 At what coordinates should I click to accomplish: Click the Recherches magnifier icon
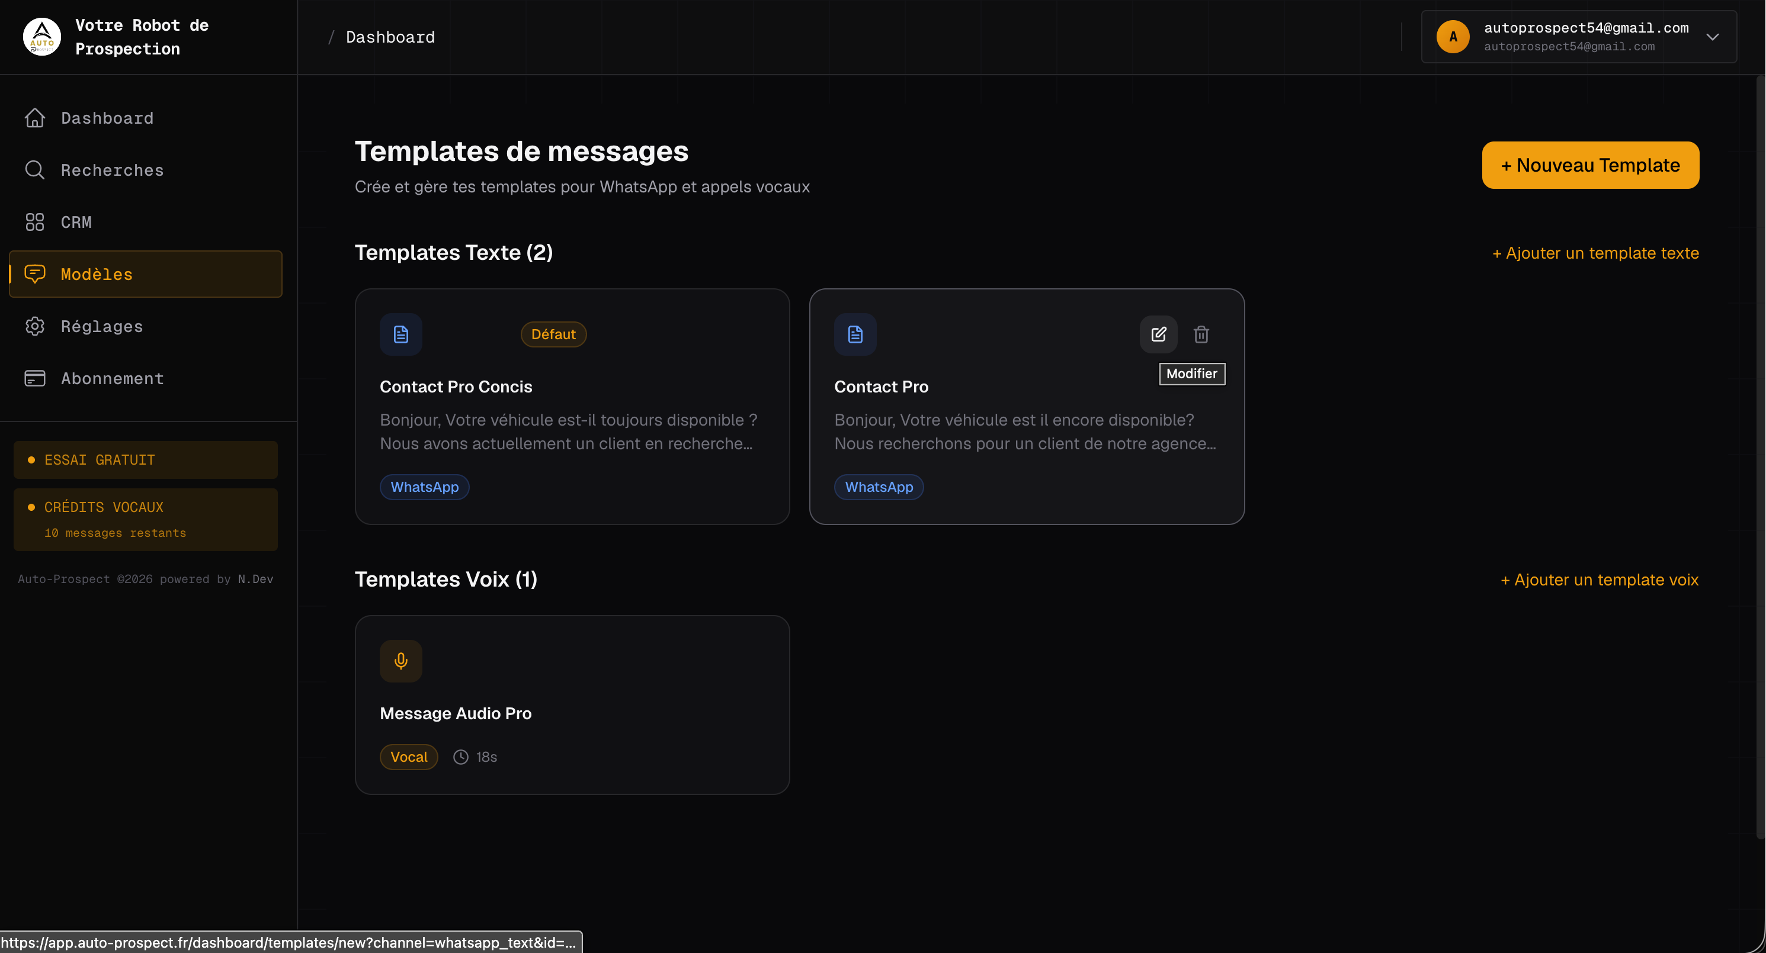(x=35, y=170)
